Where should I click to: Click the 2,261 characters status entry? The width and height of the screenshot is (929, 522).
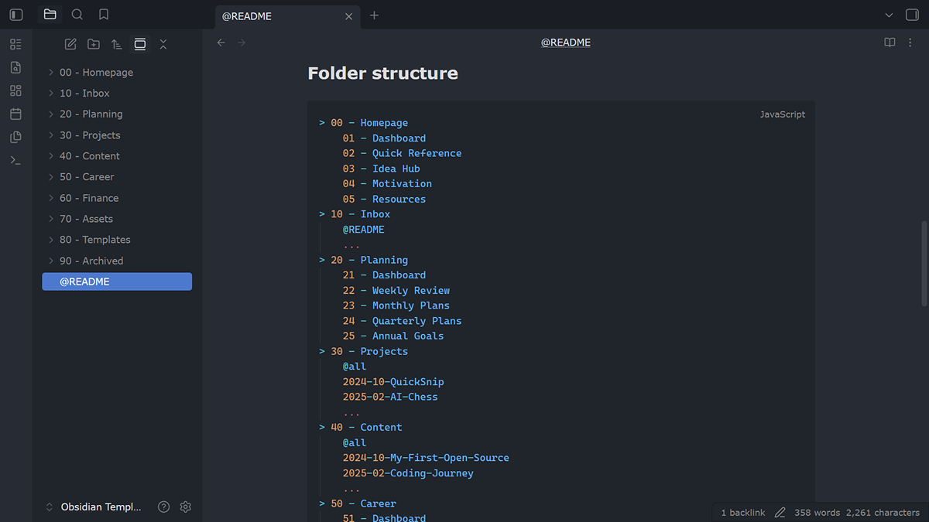(x=883, y=513)
